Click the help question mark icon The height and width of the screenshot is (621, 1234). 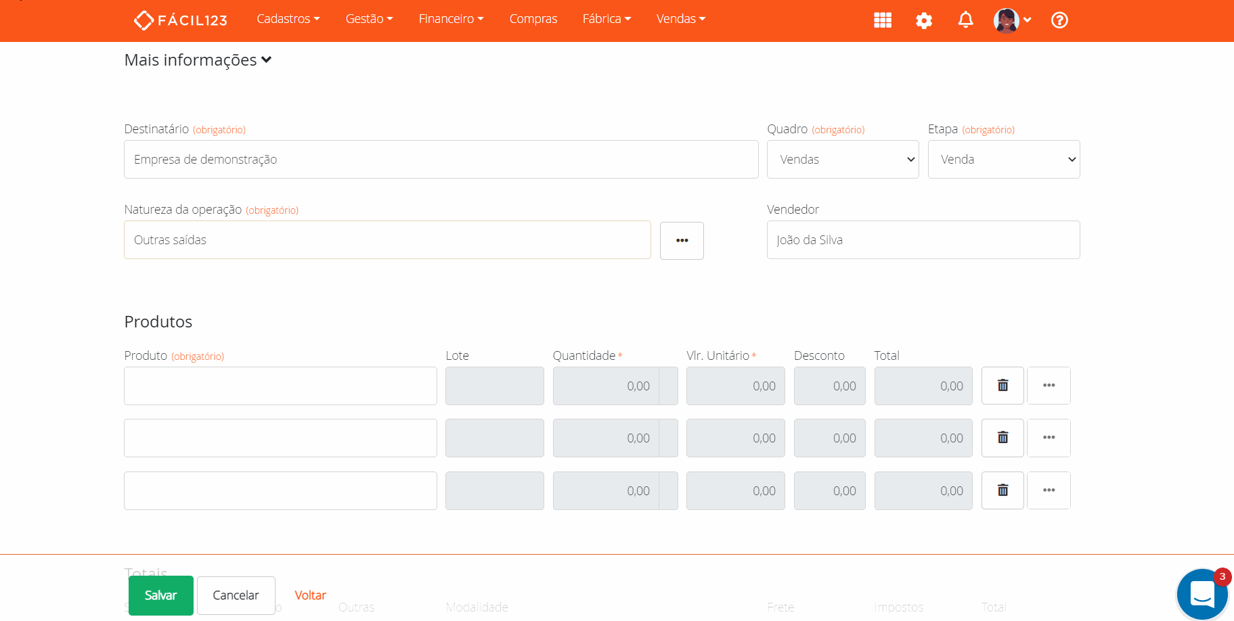click(x=1059, y=20)
